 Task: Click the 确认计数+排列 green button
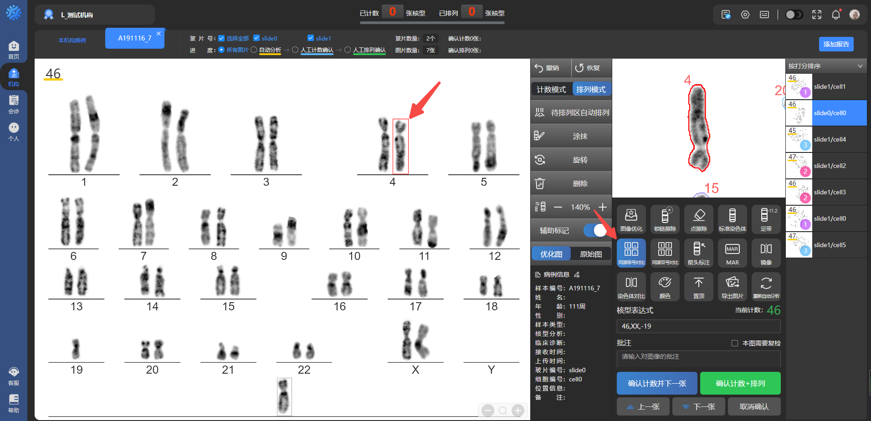coord(740,383)
